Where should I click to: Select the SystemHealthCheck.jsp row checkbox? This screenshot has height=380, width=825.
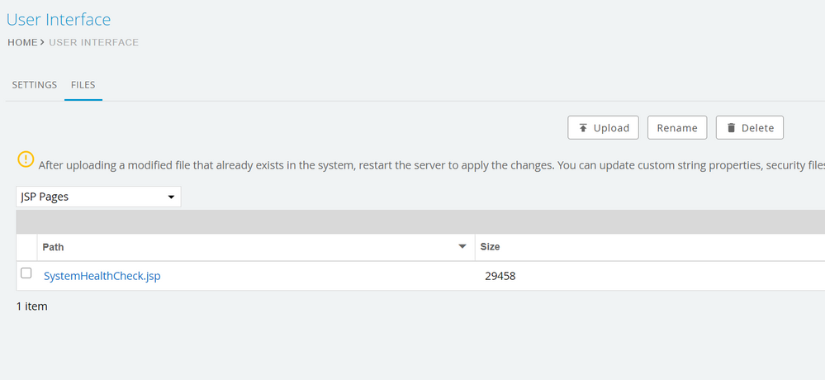pos(26,273)
